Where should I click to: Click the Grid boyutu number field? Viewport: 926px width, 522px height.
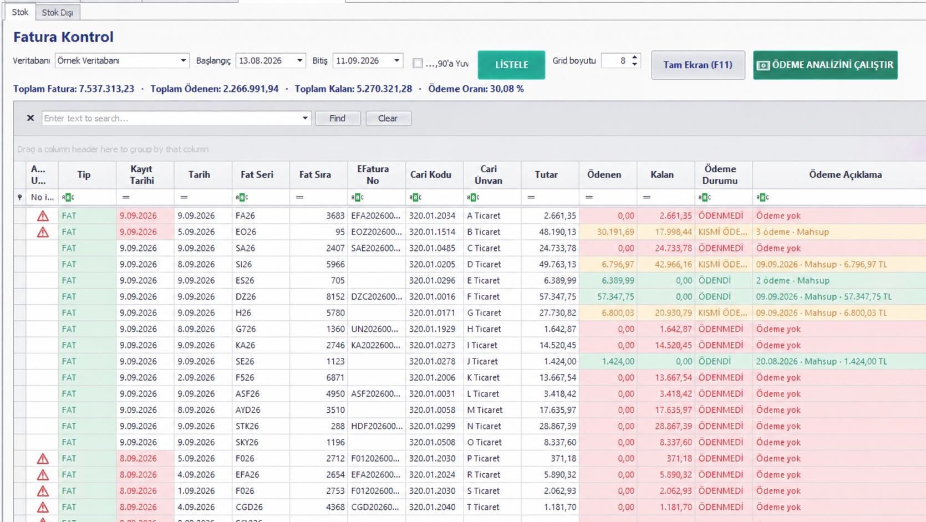point(615,60)
